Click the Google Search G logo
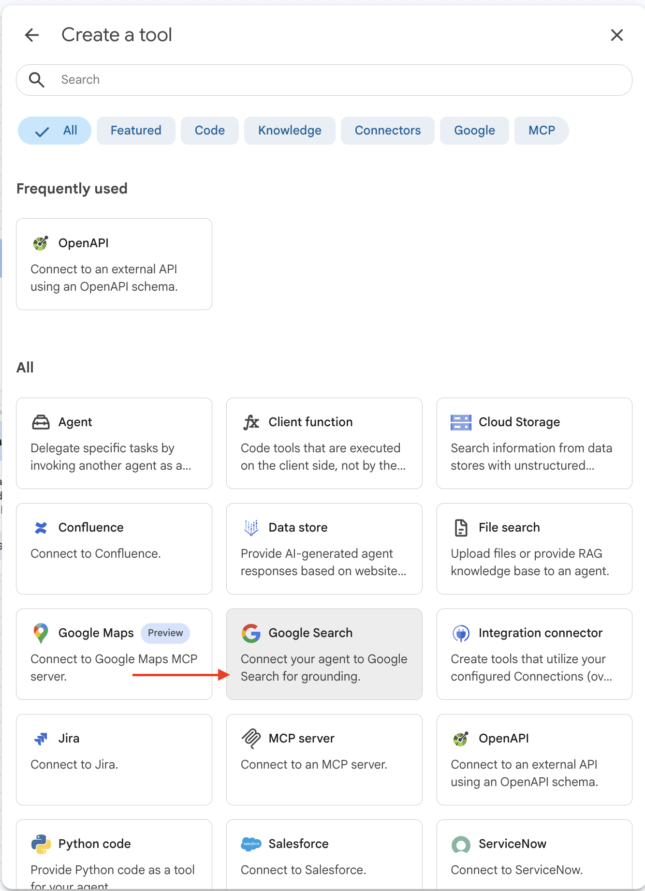645x891 pixels. pyautogui.click(x=251, y=633)
